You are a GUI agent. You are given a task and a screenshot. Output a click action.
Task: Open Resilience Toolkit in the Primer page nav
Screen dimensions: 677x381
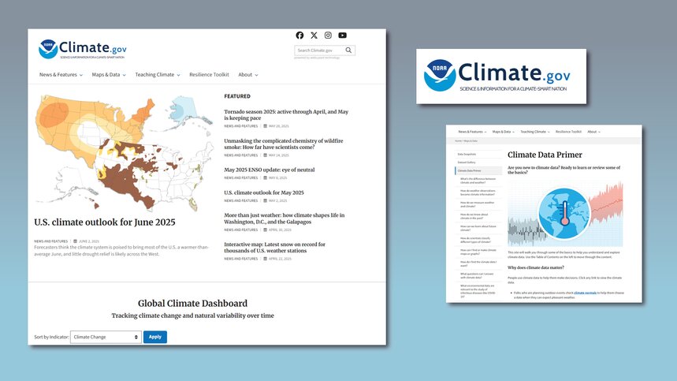click(568, 132)
